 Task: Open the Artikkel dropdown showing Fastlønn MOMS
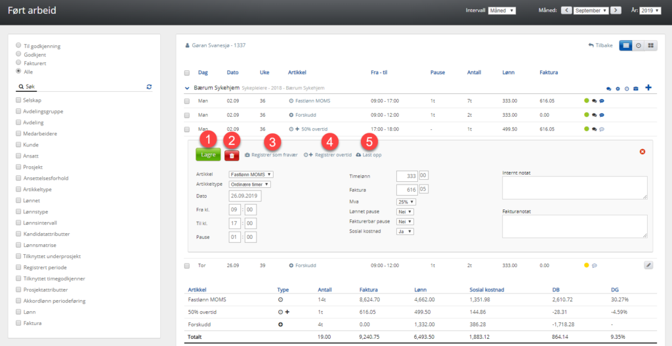[x=251, y=175]
